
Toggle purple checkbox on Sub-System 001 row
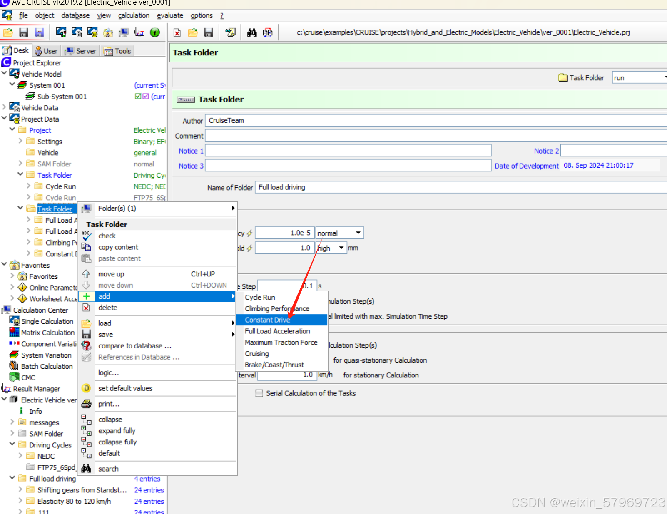click(145, 96)
